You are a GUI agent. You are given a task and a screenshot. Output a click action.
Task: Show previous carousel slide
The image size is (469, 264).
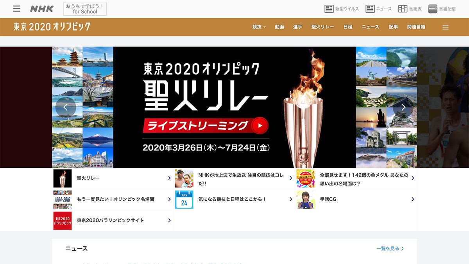point(66,107)
